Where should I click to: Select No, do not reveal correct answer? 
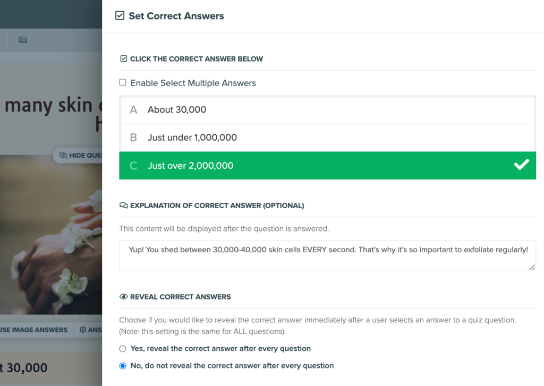(x=123, y=366)
